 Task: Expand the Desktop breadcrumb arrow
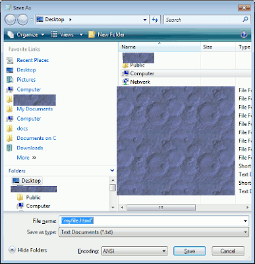[70, 20]
